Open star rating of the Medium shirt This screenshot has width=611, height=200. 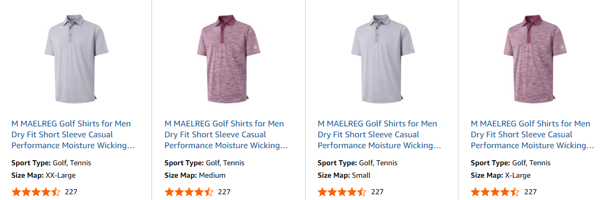(189, 192)
